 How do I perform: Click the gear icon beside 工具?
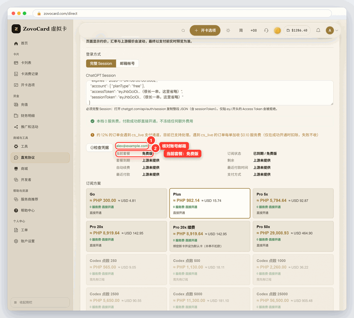16,146
